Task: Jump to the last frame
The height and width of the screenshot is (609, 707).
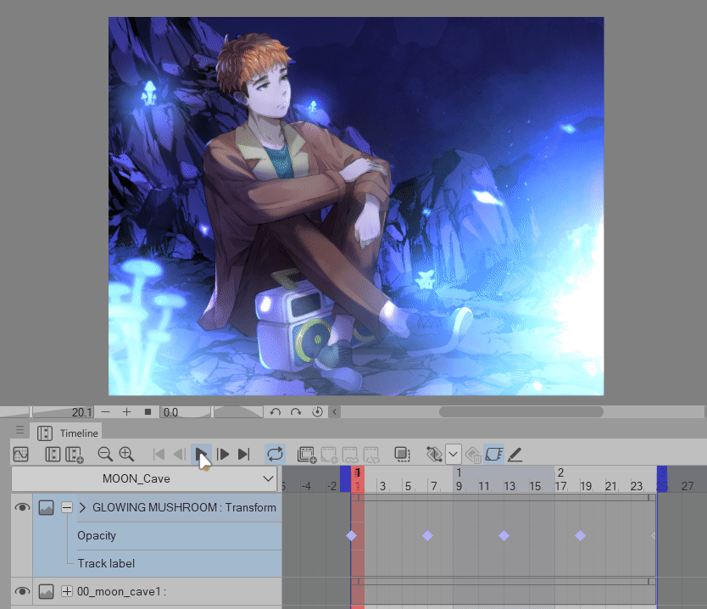Action: coord(244,455)
